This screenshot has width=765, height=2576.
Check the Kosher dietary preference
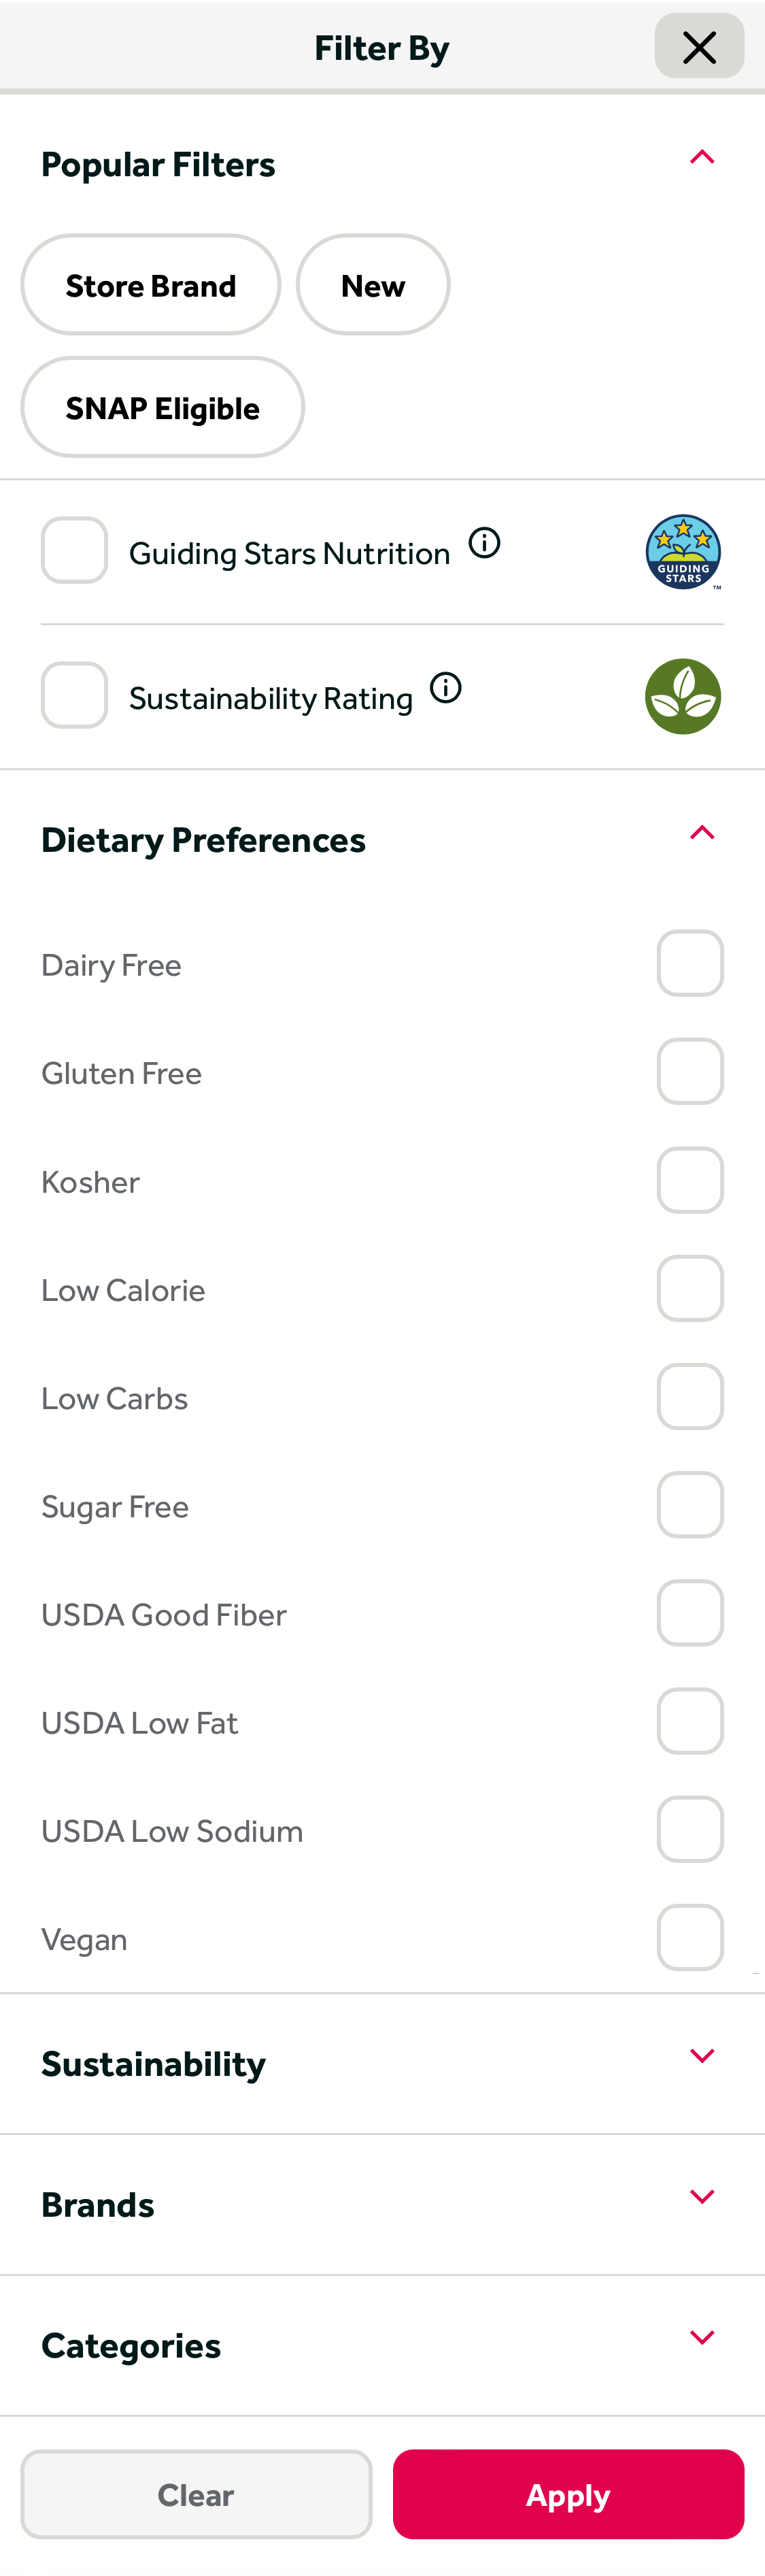pyautogui.click(x=690, y=1180)
